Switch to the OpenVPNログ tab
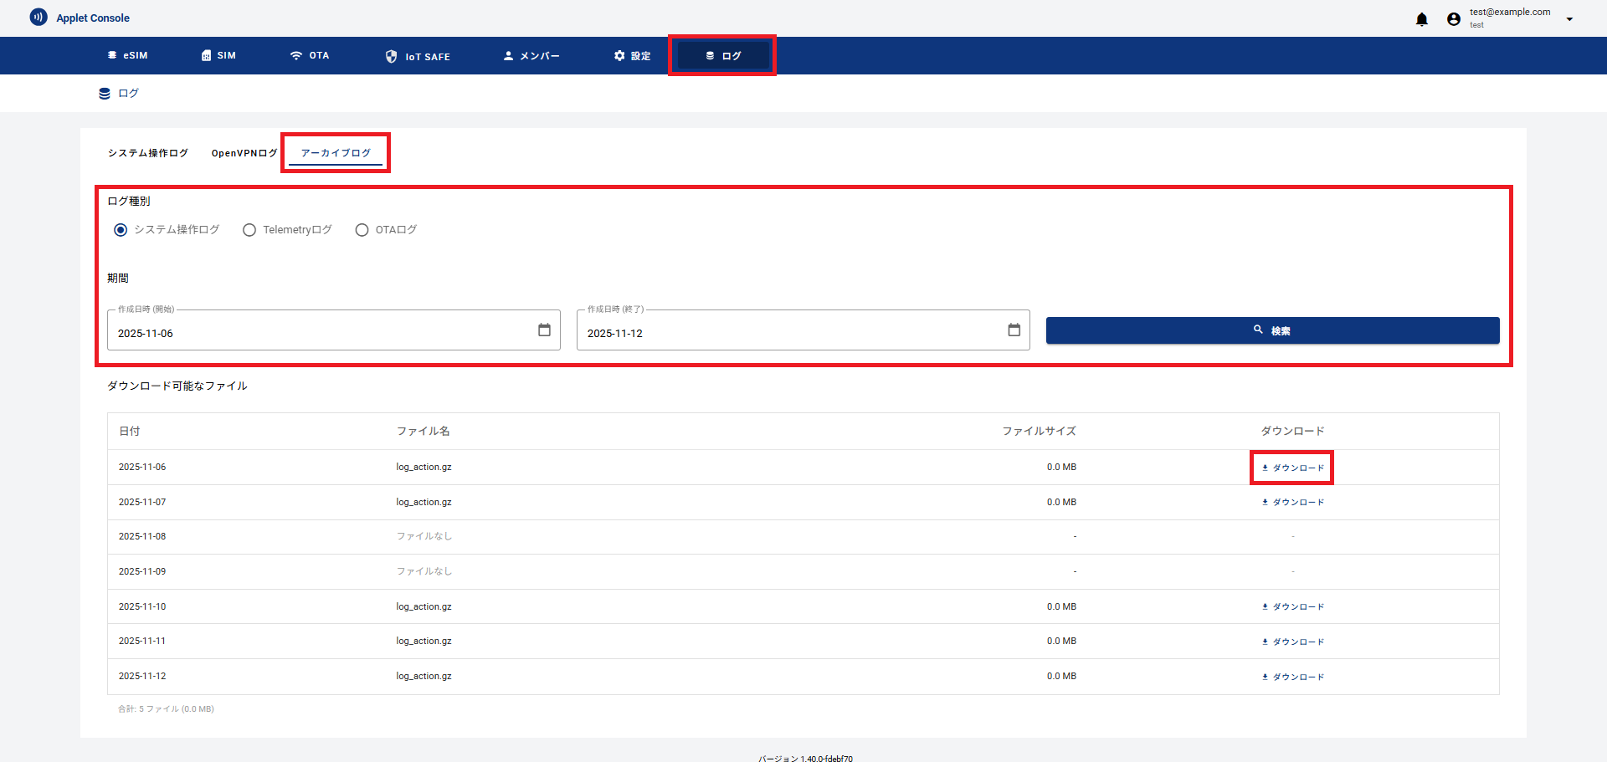Image resolution: width=1607 pixels, height=762 pixels. click(x=244, y=153)
